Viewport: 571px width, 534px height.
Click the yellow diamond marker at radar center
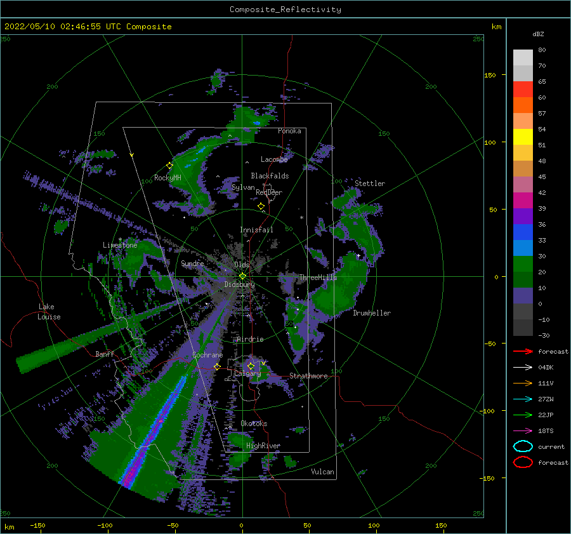[242, 276]
